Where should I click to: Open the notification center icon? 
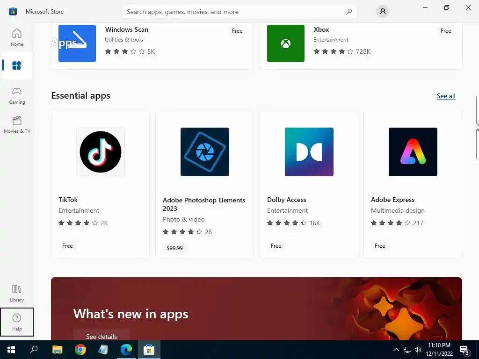tap(464, 350)
